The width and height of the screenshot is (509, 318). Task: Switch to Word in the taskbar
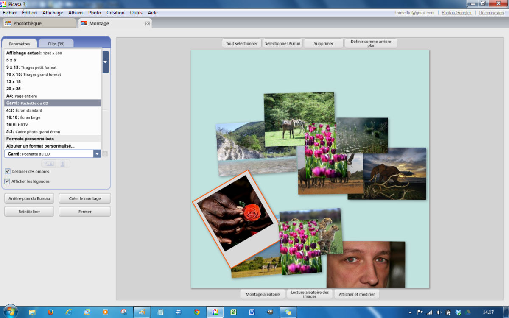coord(252,312)
